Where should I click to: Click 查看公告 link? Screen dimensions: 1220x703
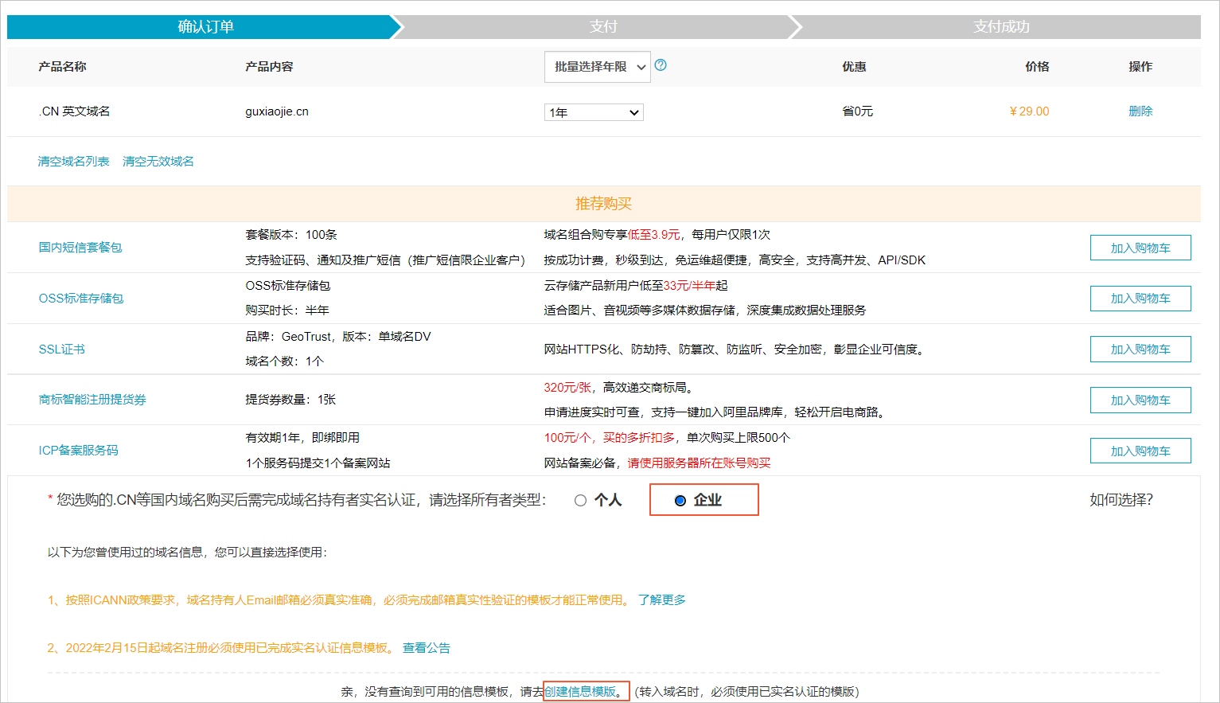tap(427, 647)
